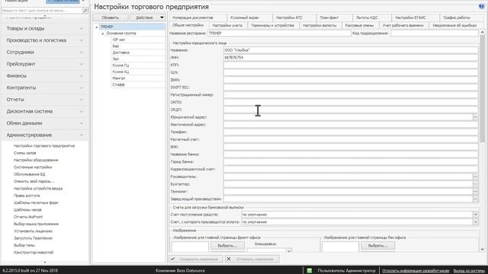Click the Обновить button

click(110, 18)
